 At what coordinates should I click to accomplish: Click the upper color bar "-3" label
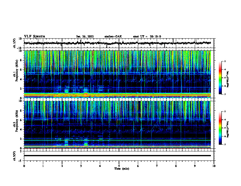(224, 61)
